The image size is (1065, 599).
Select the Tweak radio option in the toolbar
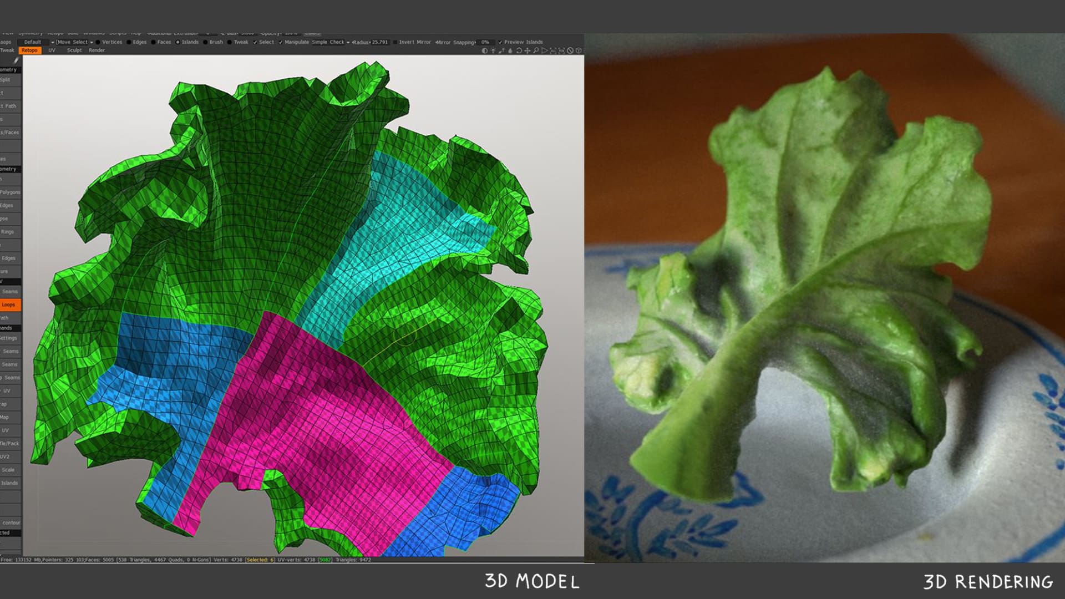(x=238, y=42)
